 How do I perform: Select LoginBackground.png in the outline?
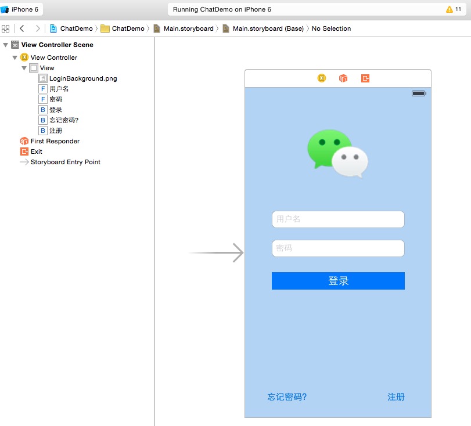[x=83, y=78]
